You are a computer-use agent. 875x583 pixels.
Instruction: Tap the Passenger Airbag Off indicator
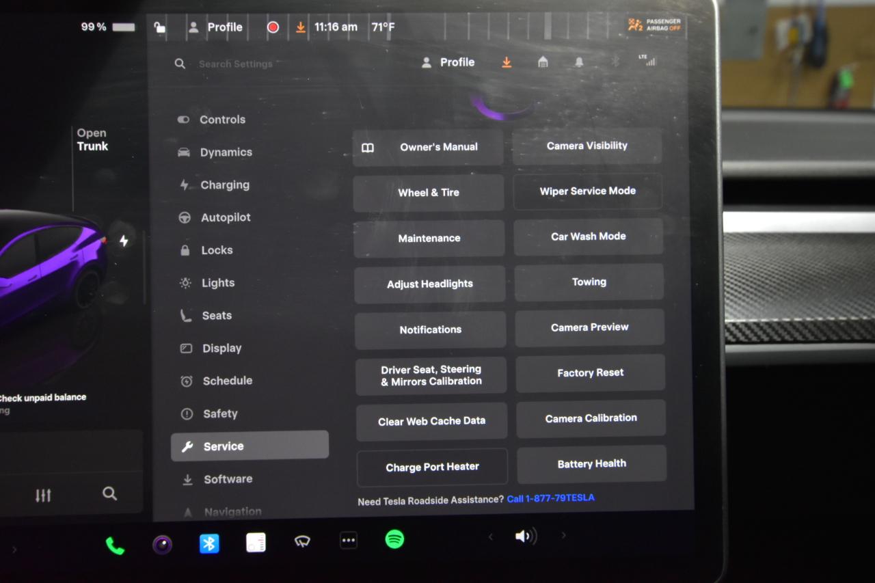pyautogui.click(x=655, y=25)
